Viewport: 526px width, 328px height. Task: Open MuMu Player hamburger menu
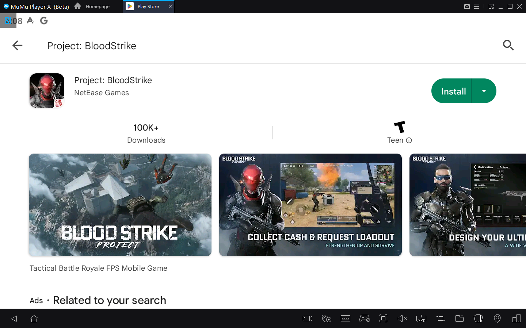click(x=476, y=7)
